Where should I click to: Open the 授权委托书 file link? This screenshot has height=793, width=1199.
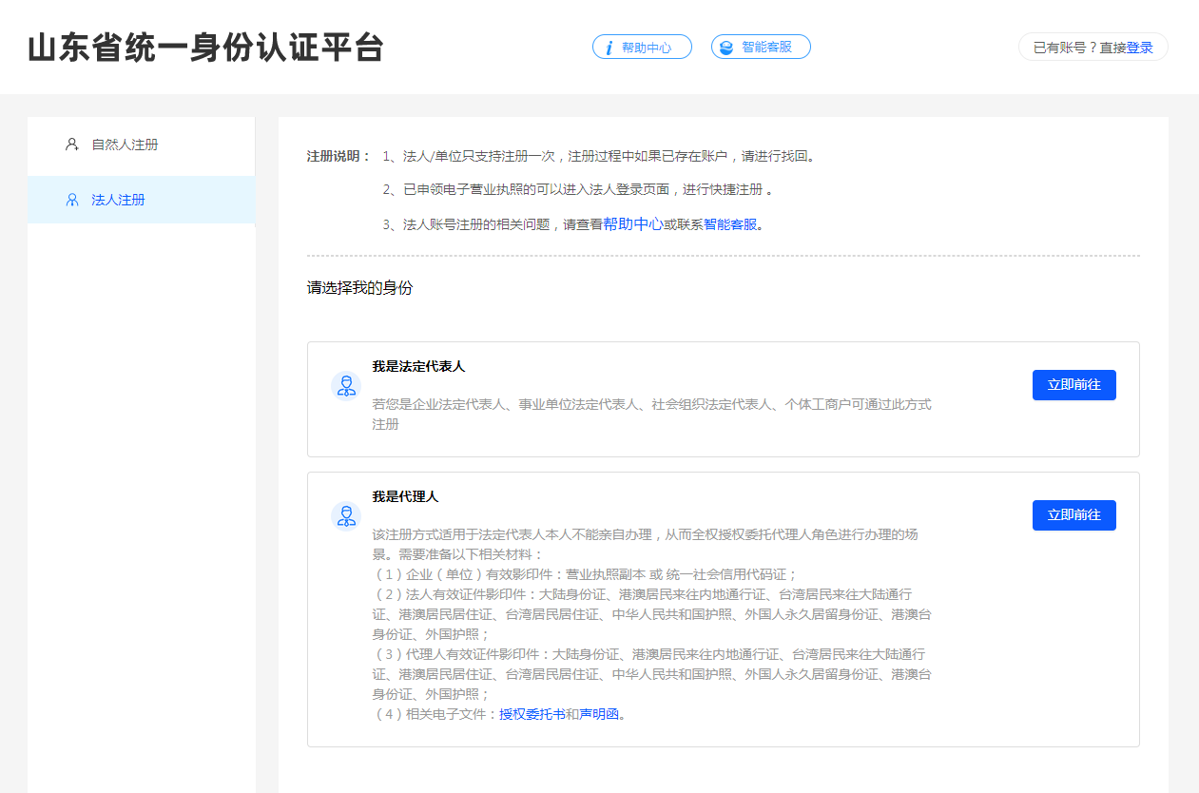click(532, 714)
